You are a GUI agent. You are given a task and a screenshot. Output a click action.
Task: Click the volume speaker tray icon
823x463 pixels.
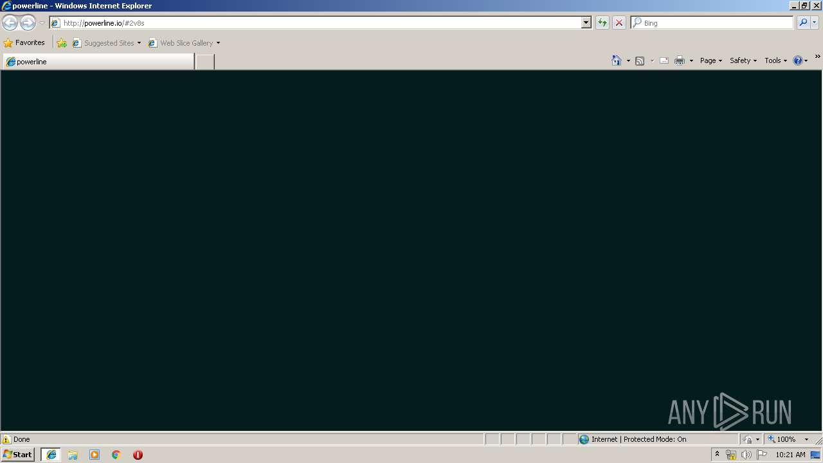(x=746, y=455)
